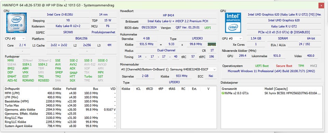Click the EUs / ALUs value 24 / 192

click(304, 44)
